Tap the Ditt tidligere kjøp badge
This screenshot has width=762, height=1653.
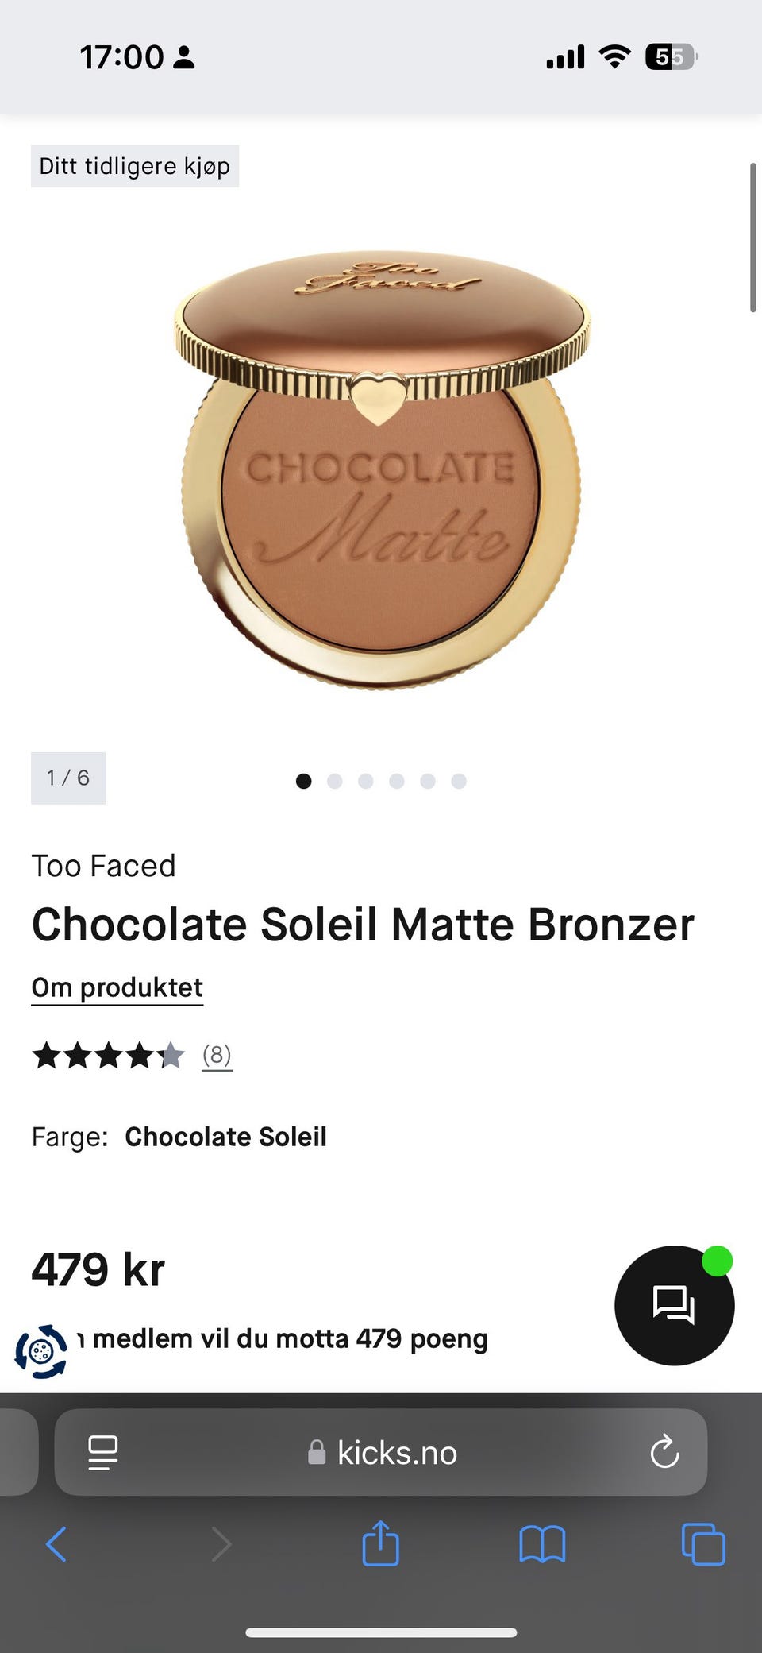click(x=135, y=166)
